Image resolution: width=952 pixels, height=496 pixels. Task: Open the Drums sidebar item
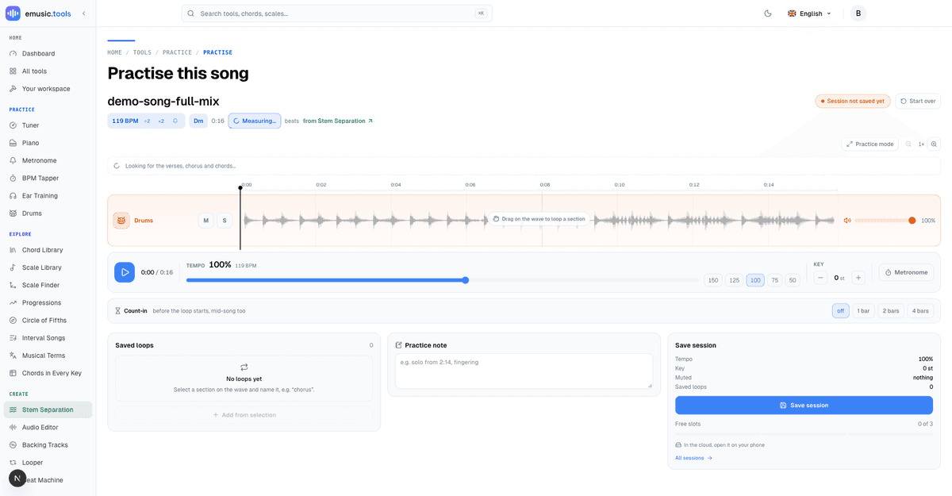click(48, 213)
